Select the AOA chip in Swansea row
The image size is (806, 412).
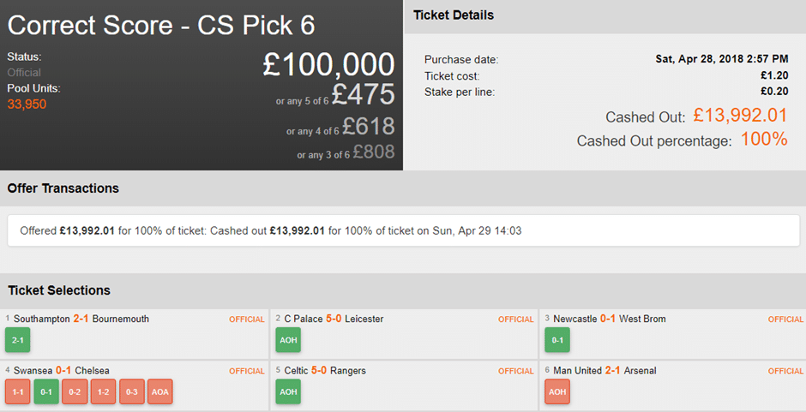click(x=160, y=391)
